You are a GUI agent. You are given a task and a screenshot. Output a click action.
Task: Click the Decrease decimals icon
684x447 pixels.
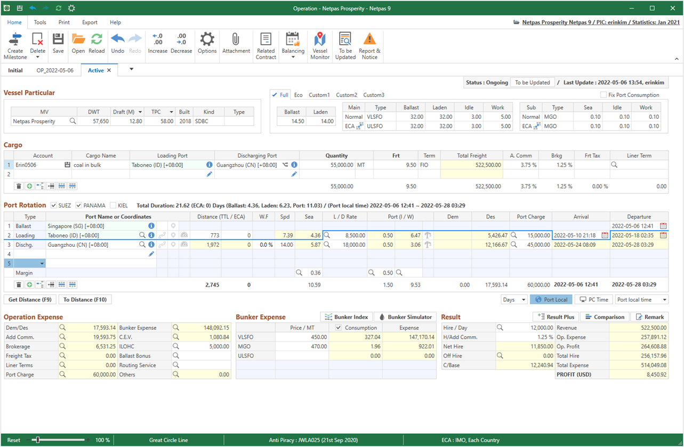point(181,39)
